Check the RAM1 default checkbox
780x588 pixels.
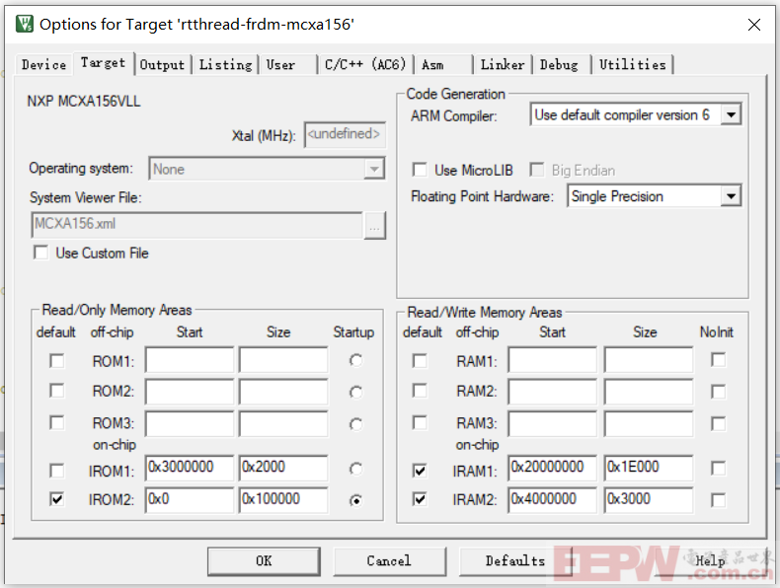pyautogui.click(x=420, y=360)
